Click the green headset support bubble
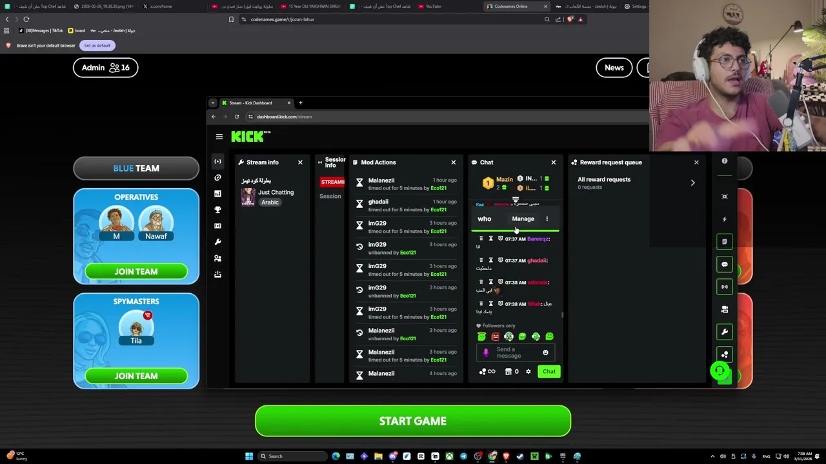This screenshot has width=826, height=464. pyautogui.click(x=719, y=371)
